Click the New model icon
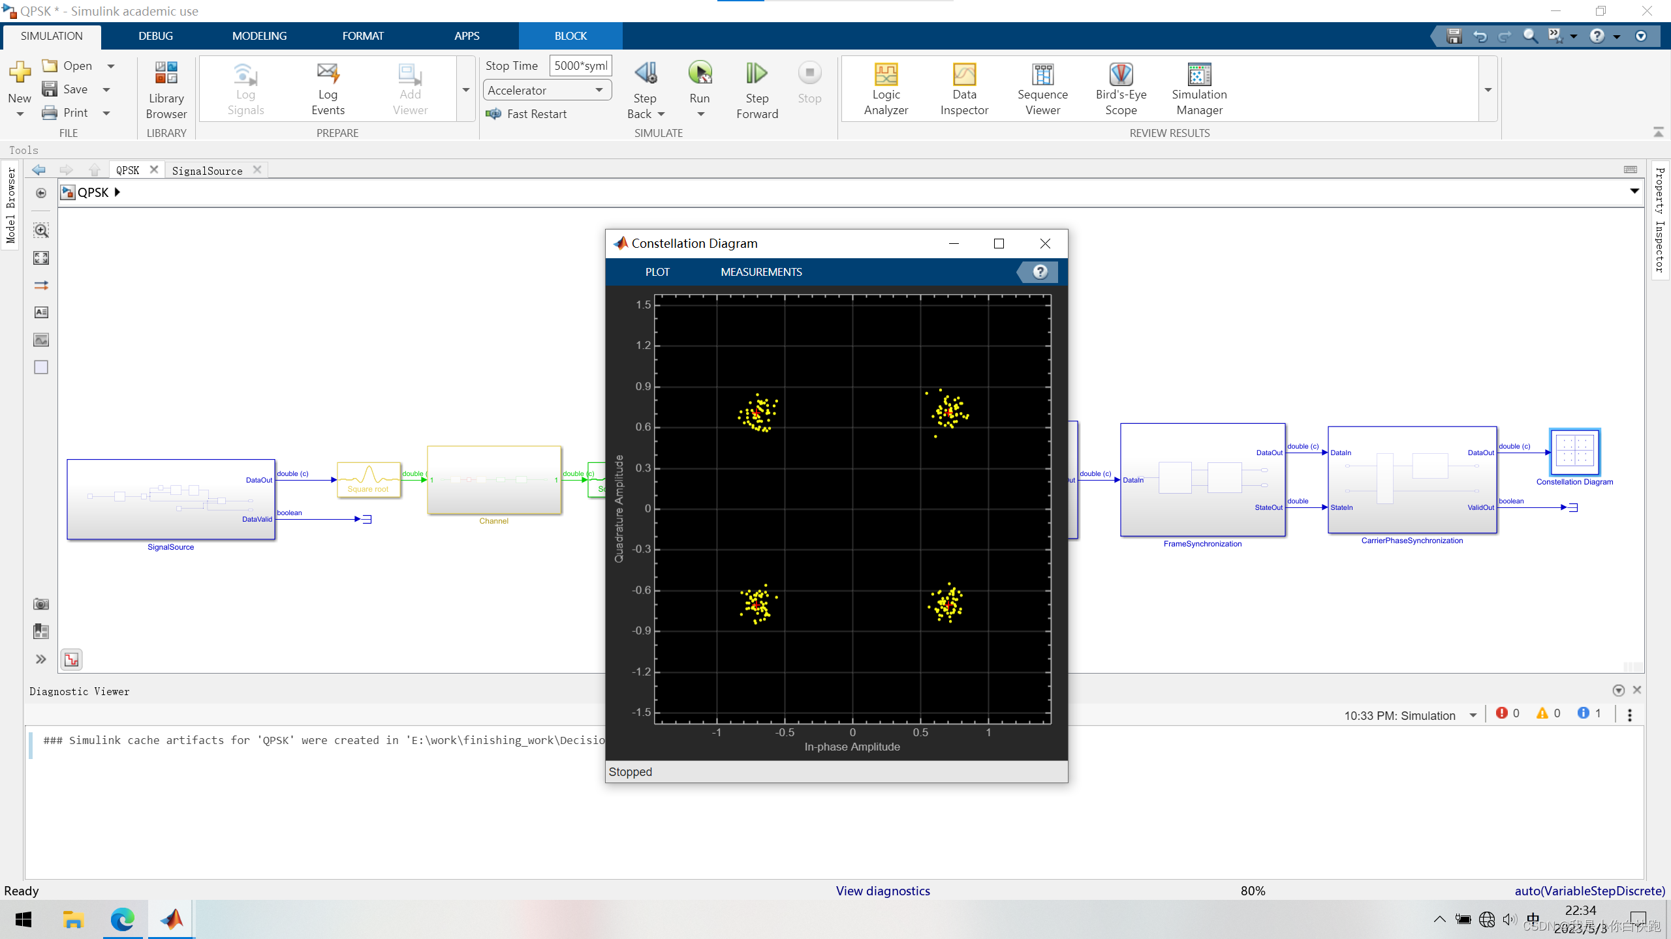This screenshot has width=1671, height=939. tap(20, 72)
